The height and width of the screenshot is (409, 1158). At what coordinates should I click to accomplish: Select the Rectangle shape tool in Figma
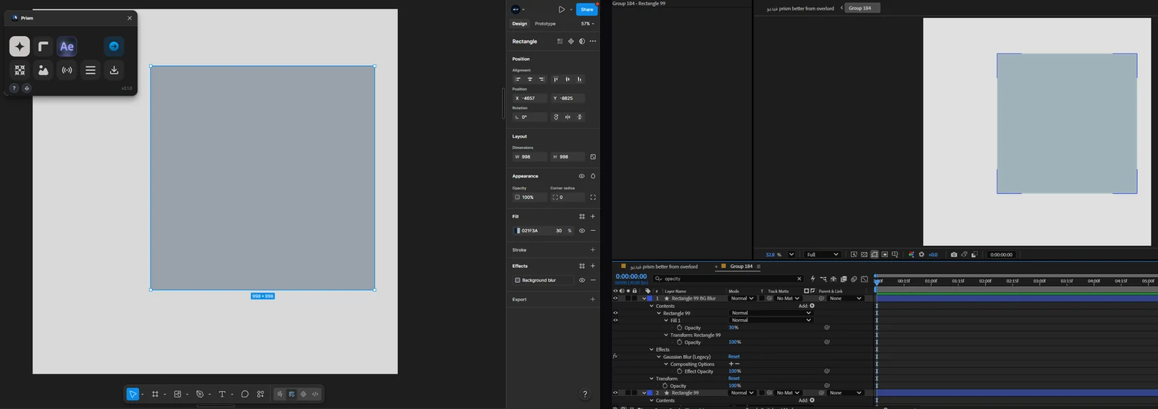[x=177, y=395]
